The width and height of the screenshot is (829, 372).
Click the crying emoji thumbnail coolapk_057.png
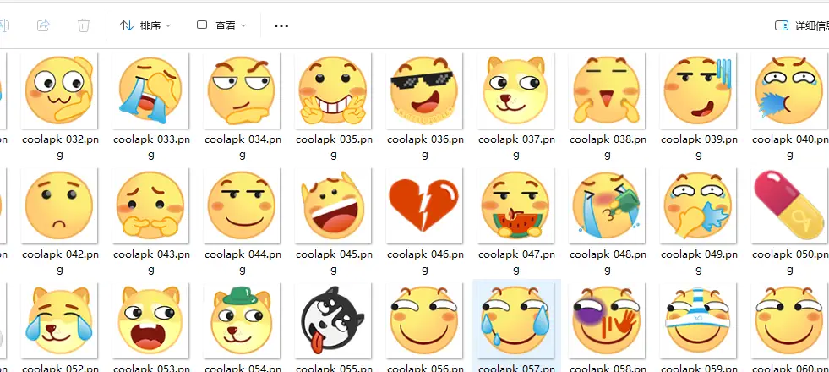click(515, 320)
